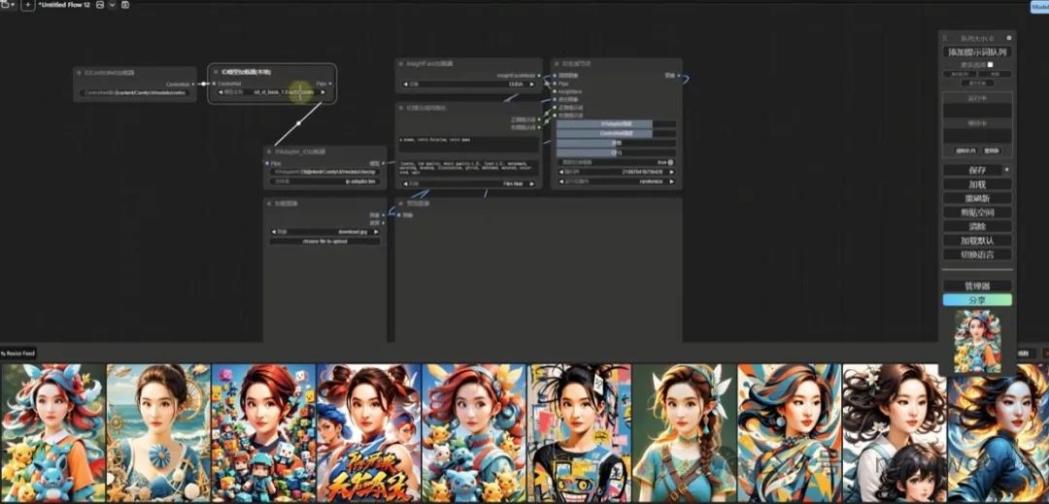Click previous arrow of the CUDA device combo

[x=406, y=84]
